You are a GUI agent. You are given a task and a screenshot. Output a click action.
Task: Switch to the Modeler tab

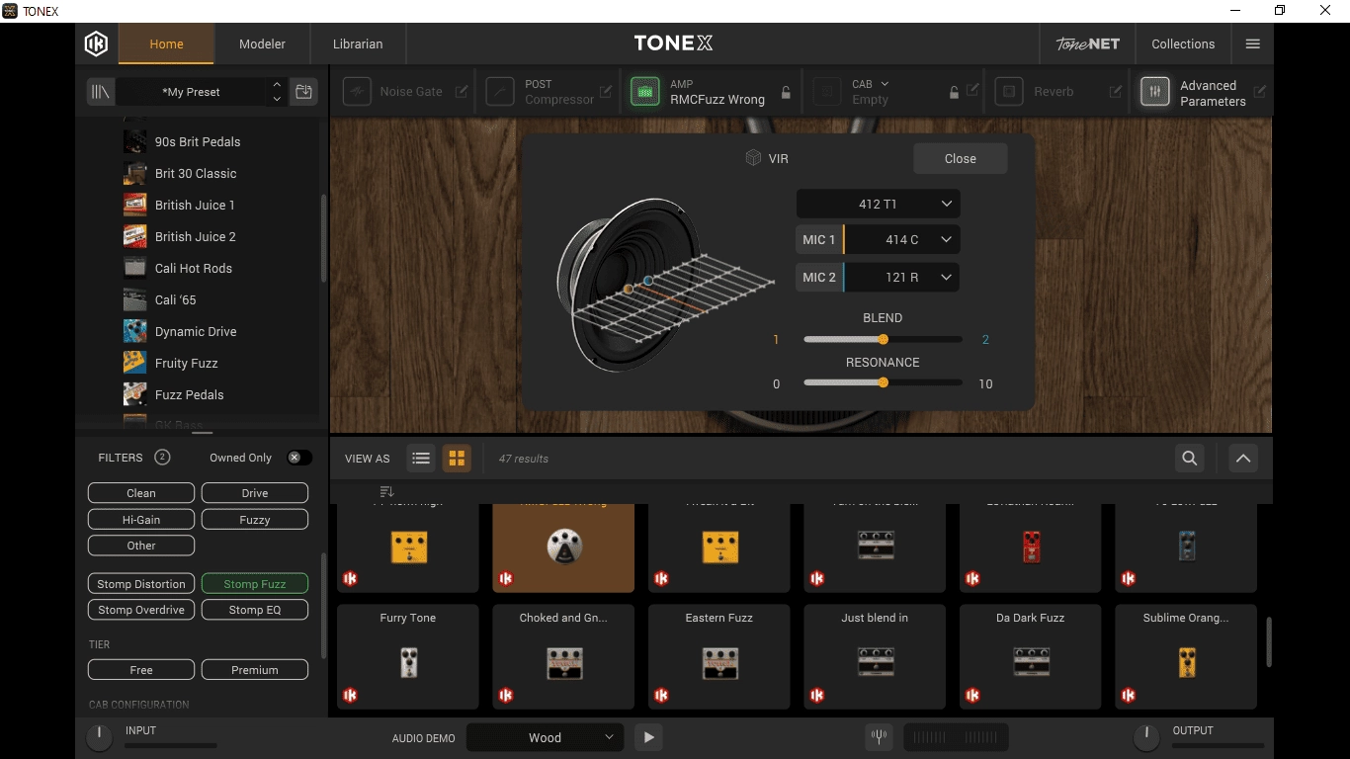click(x=262, y=43)
